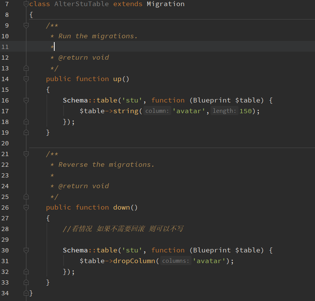Fold the 'Reverse the migrations' doc comment
Image resolution: width=315 pixels, height=301 pixels.
pyautogui.click(x=26, y=154)
